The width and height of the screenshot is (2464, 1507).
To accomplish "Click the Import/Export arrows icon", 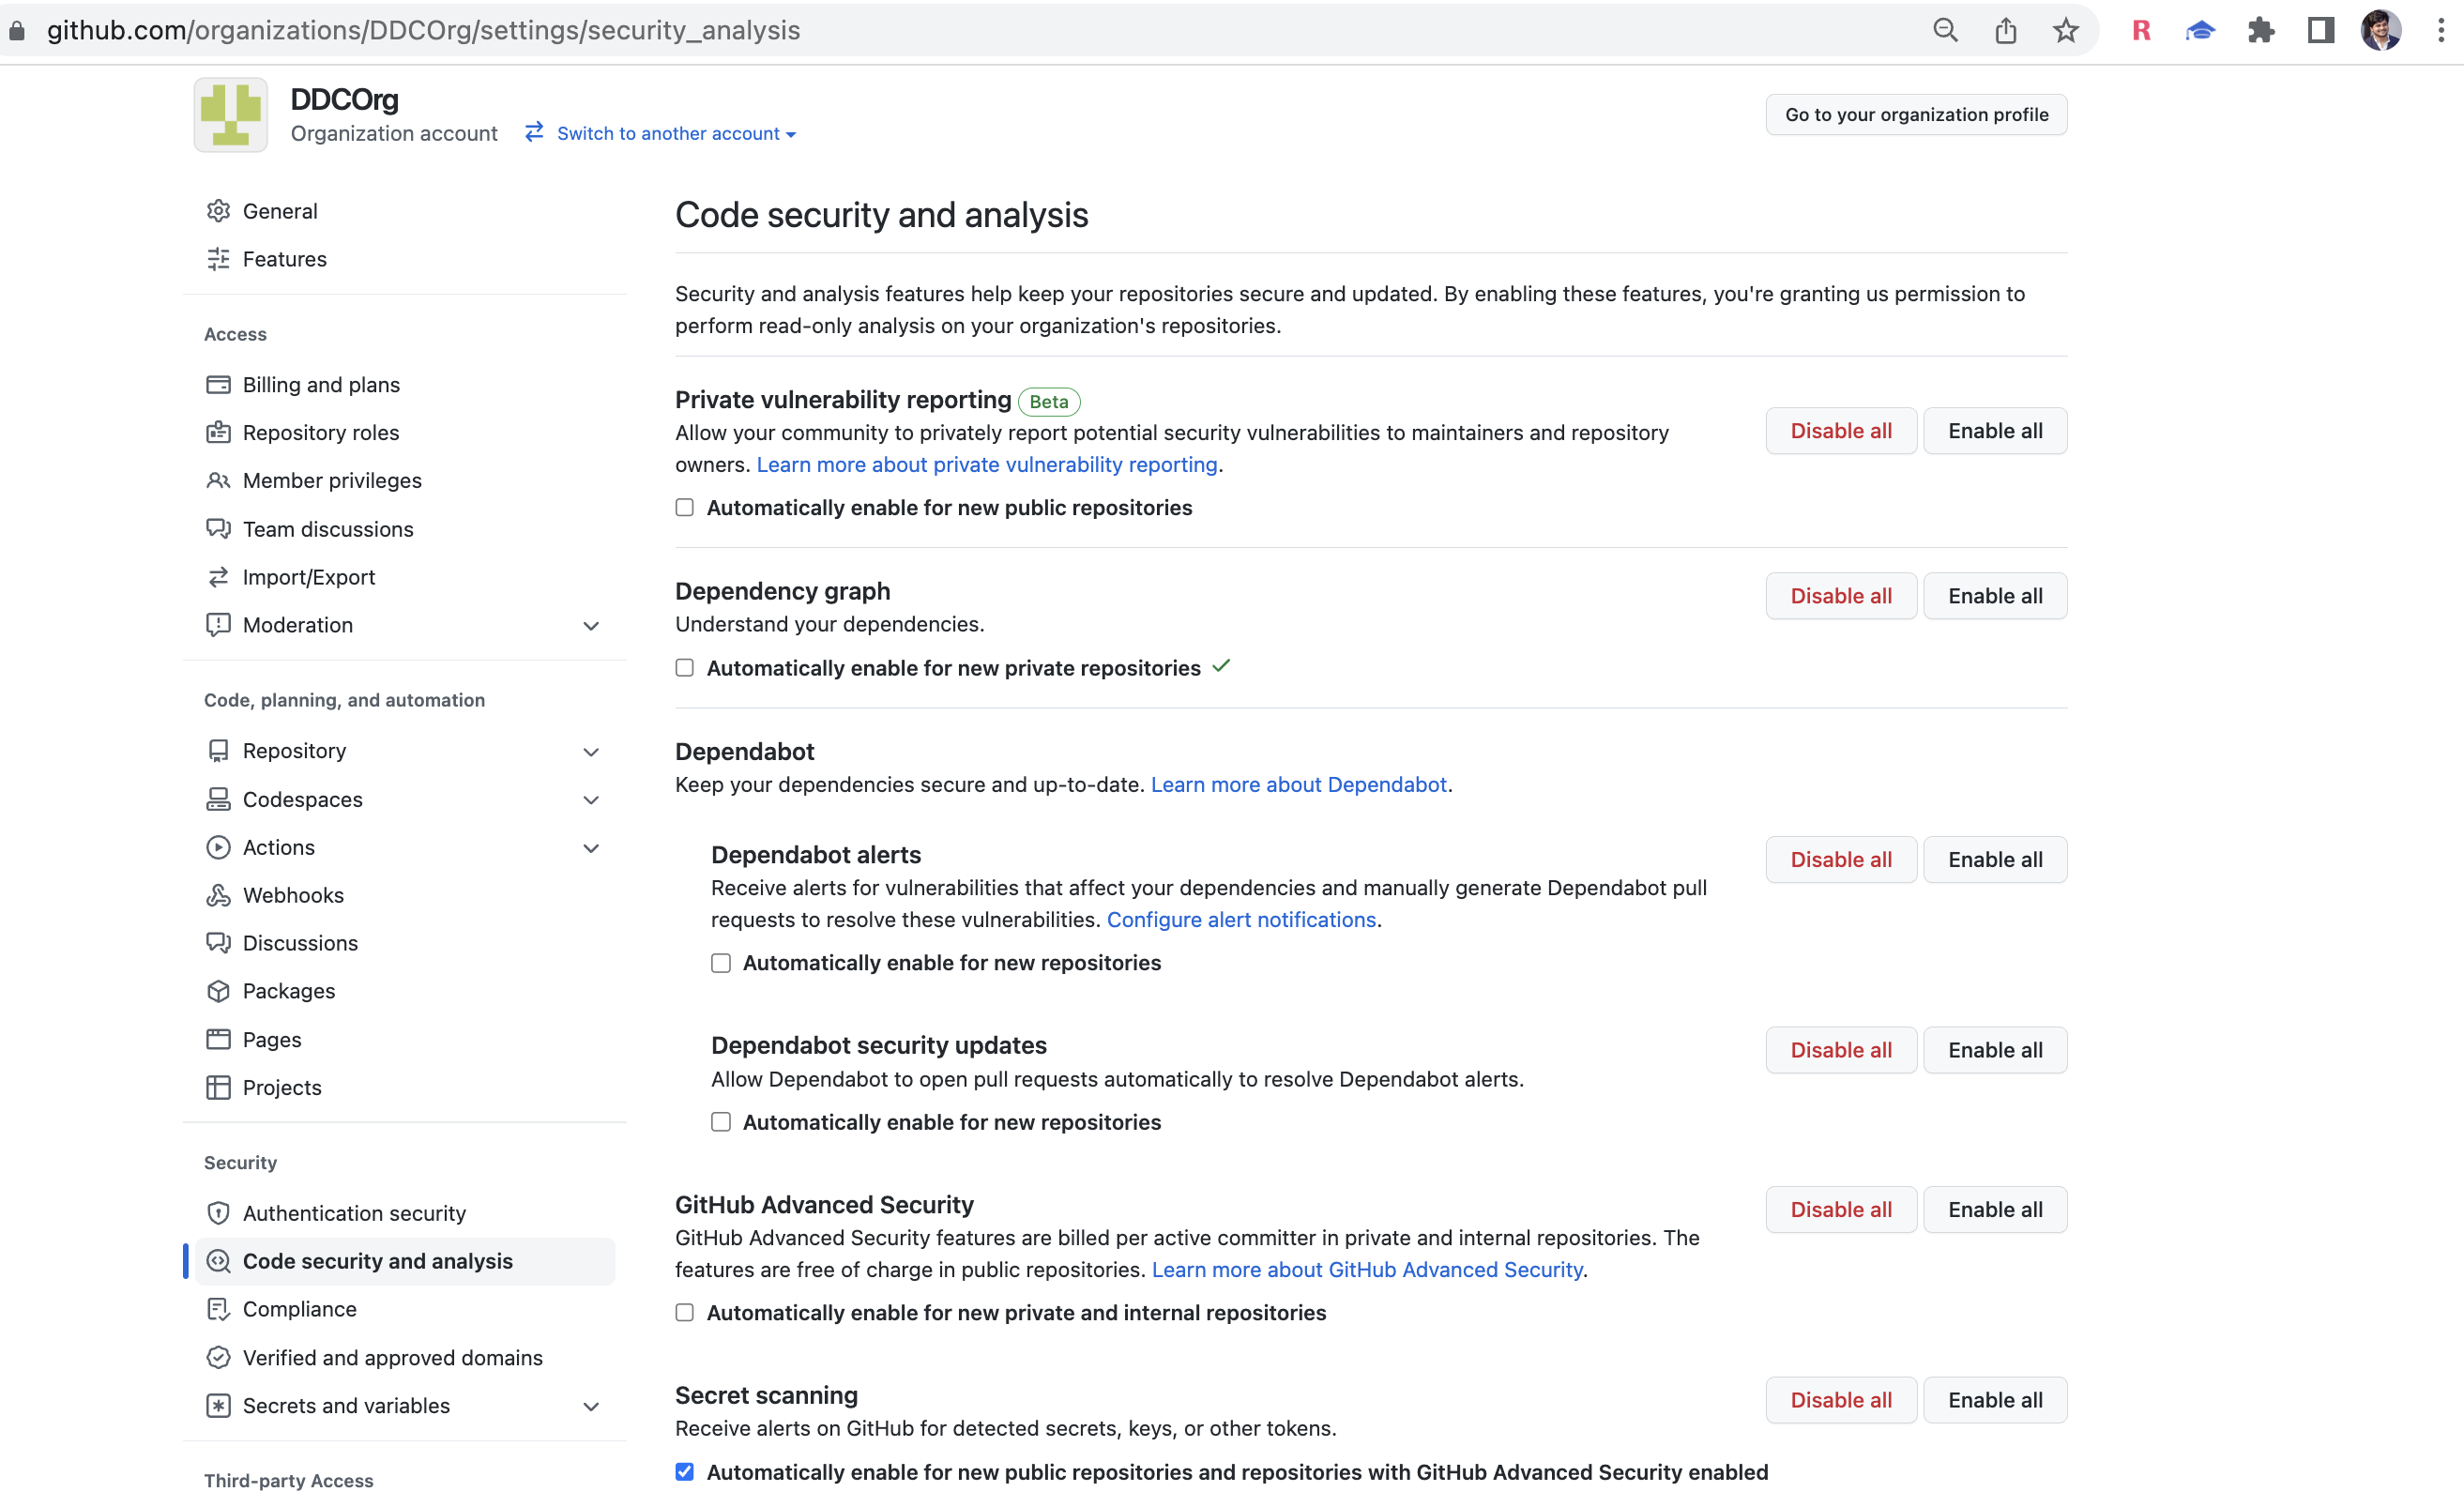I will 218,577.
